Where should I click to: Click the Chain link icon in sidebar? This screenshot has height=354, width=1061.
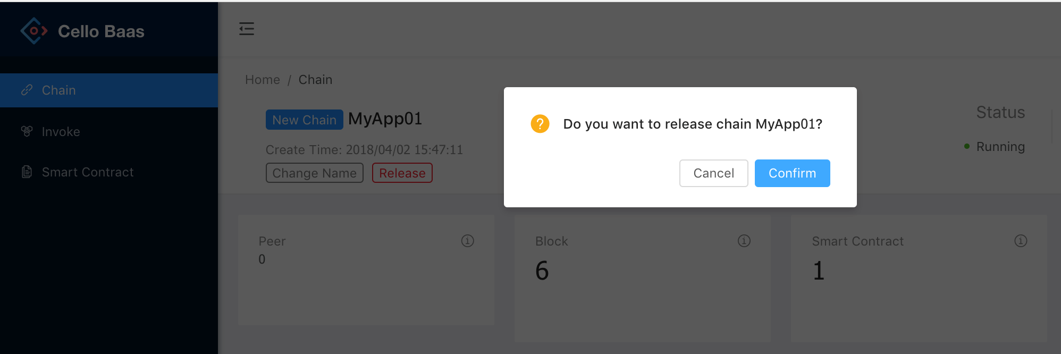[x=27, y=90]
